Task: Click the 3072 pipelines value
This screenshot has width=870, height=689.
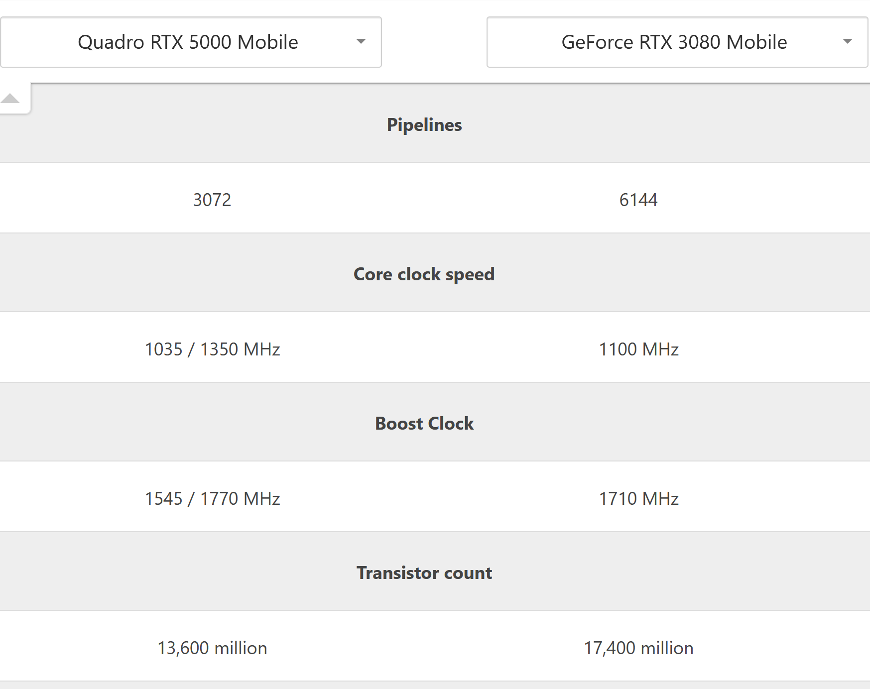Action: (212, 200)
